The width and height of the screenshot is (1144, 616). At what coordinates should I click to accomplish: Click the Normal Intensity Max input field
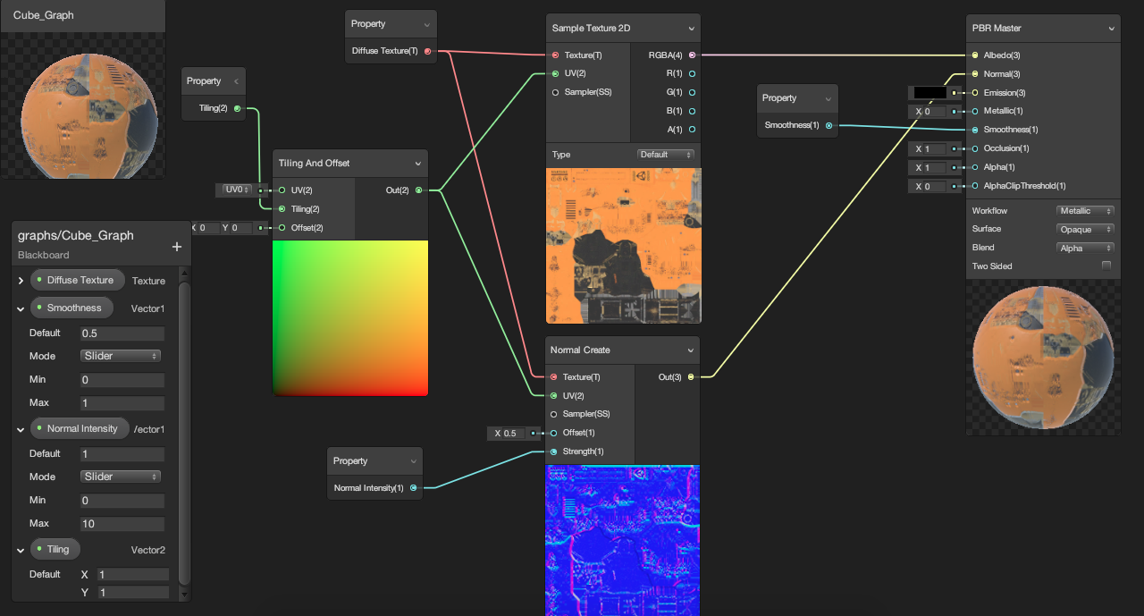[122, 524]
